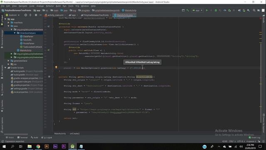This screenshot has height=150, width=266.
Task: Open Chrome from the taskbar
Action: (x=38, y=146)
